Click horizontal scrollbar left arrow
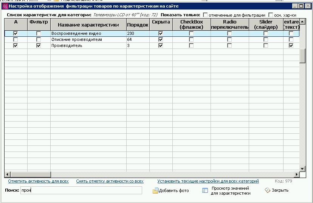Screen dimensions: 313x203 pos(8,174)
